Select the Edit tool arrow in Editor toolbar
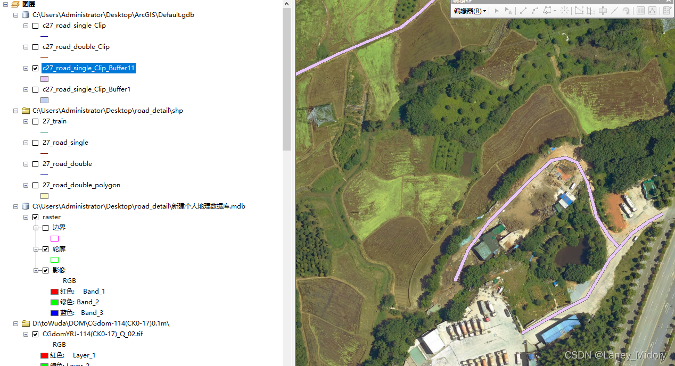Screen dimensions: 675x366 [497, 11]
